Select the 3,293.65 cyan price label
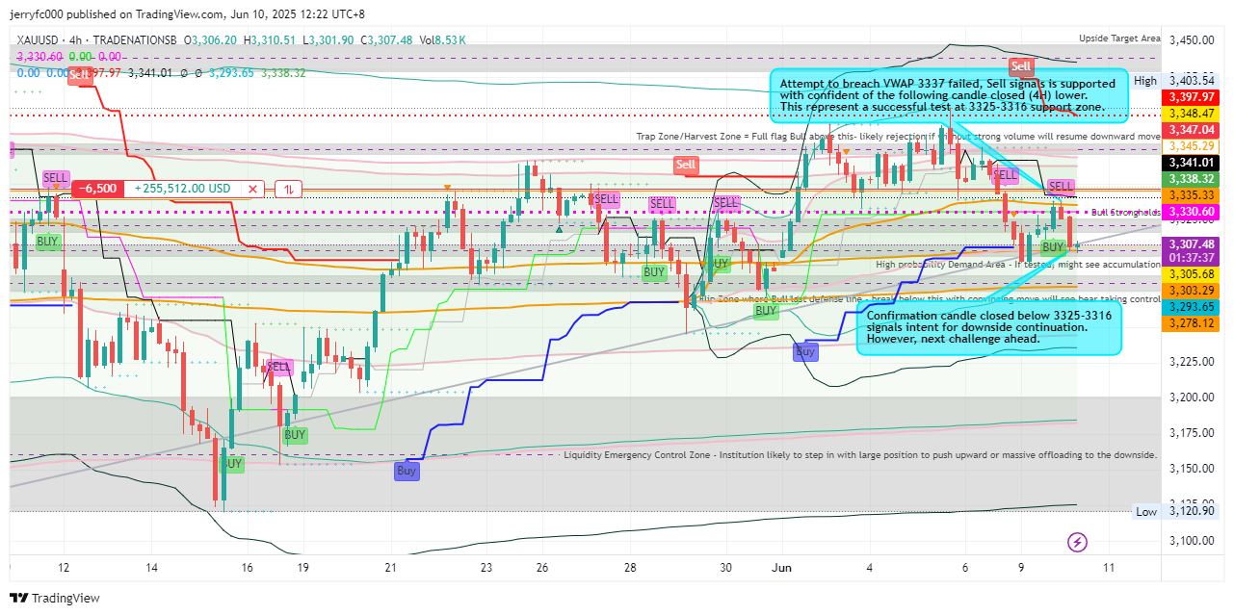 click(x=1192, y=307)
